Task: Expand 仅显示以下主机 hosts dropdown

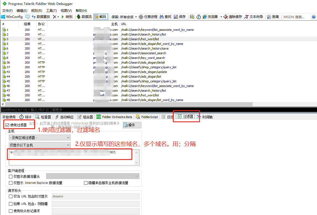Action: pos(40,145)
